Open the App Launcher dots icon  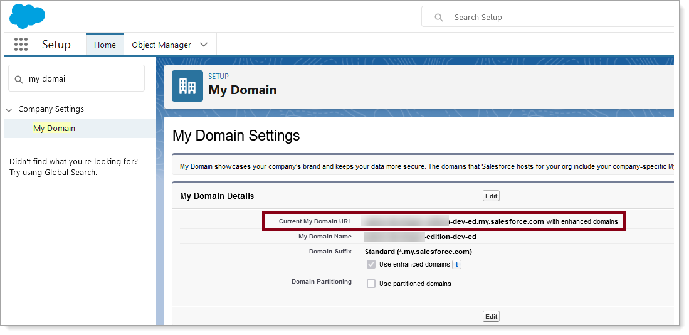[21, 45]
